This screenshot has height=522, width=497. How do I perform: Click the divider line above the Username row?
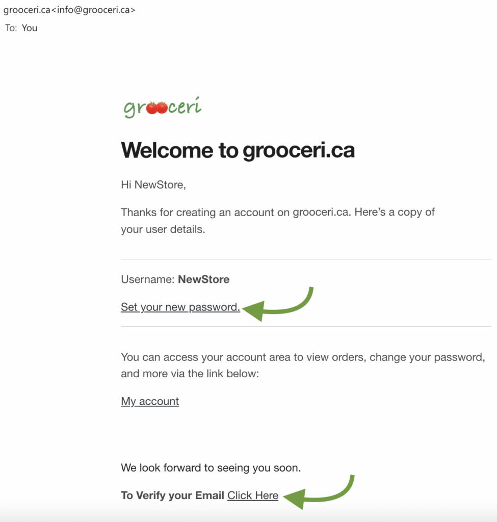(x=306, y=259)
